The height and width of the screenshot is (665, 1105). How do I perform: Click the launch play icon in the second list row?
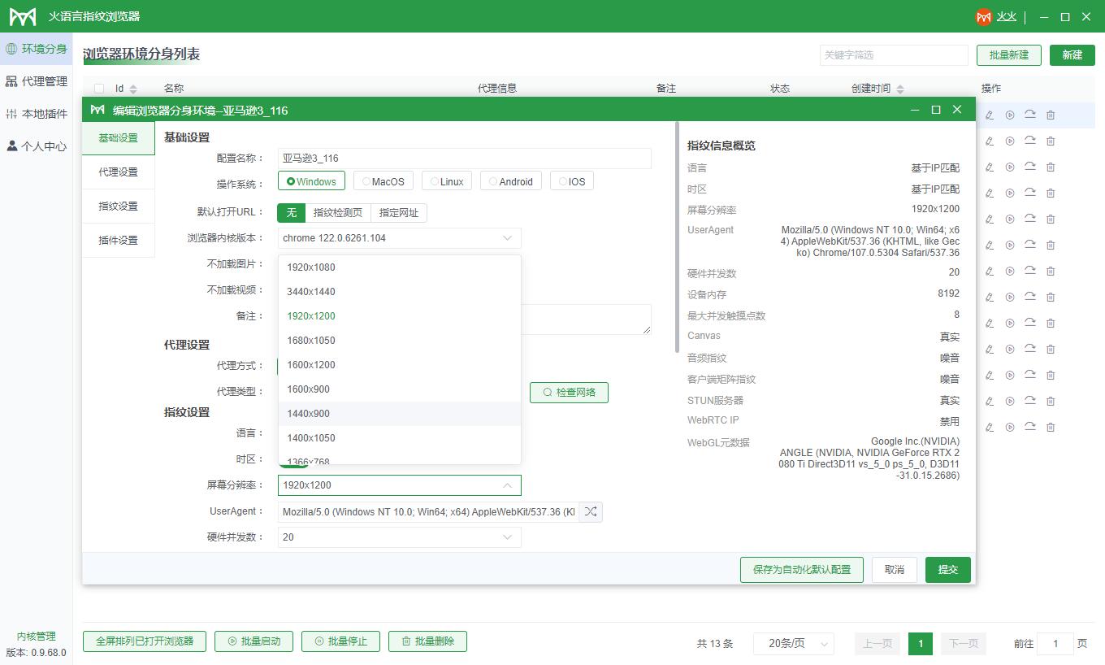point(1010,141)
